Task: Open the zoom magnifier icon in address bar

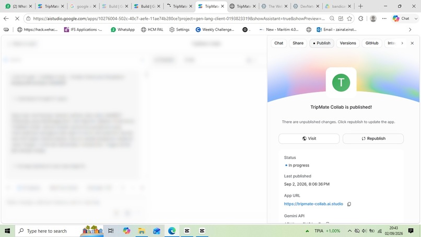Action: pyautogui.click(x=332, y=18)
